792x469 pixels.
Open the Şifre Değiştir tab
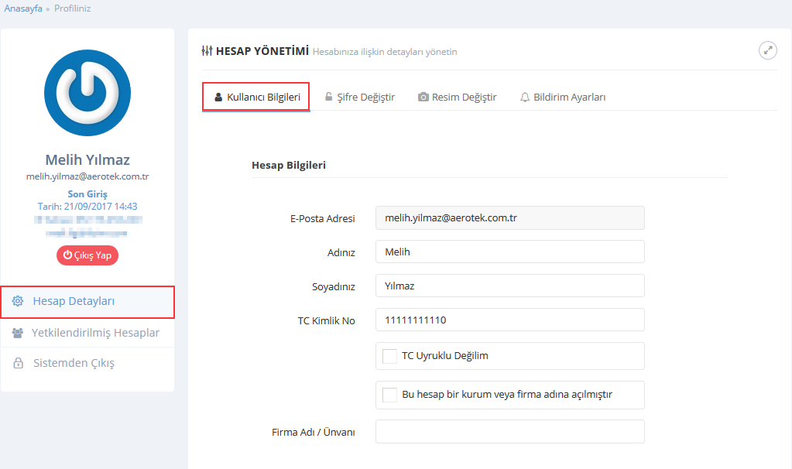click(359, 98)
